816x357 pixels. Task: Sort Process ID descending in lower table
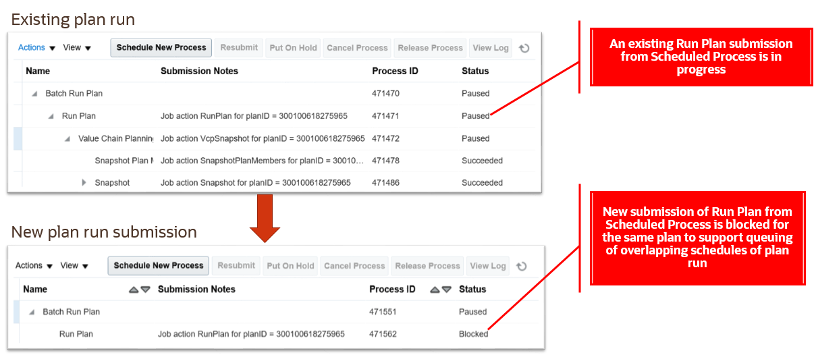(x=446, y=290)
